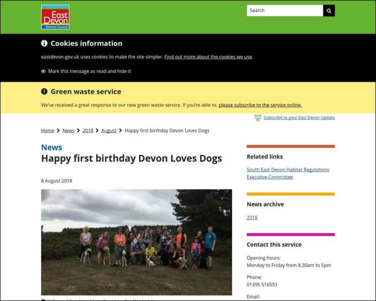
Task: Click the East Devon District Council logo
Action: point(55,17)
